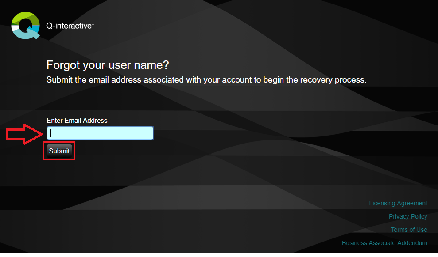The width and height of the screenshot is (438, 257).
Task: Open the Privacy Policy link
Action: click(x=407, y=216)
